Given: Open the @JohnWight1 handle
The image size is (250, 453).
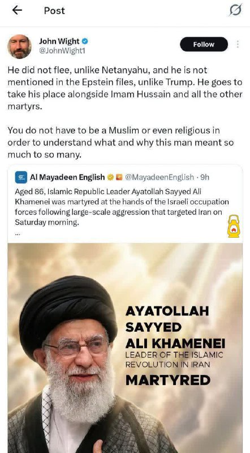Looking at the screenshot, I should (x=62, y=51).
